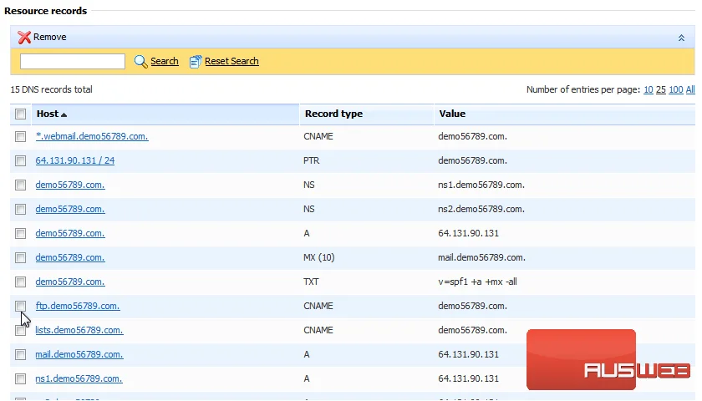Click the v=spf1 +a +mx -all value

tap(477, 282)
